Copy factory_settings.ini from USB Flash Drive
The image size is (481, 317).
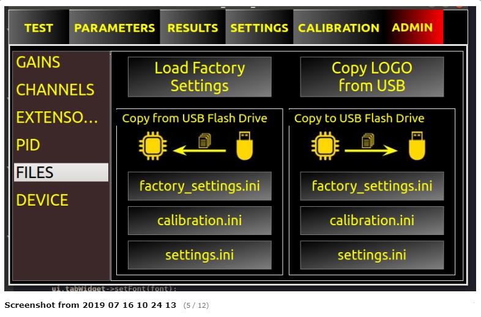point(199,186)
